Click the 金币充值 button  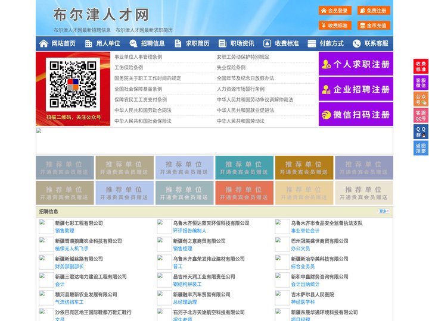point(374,26)
